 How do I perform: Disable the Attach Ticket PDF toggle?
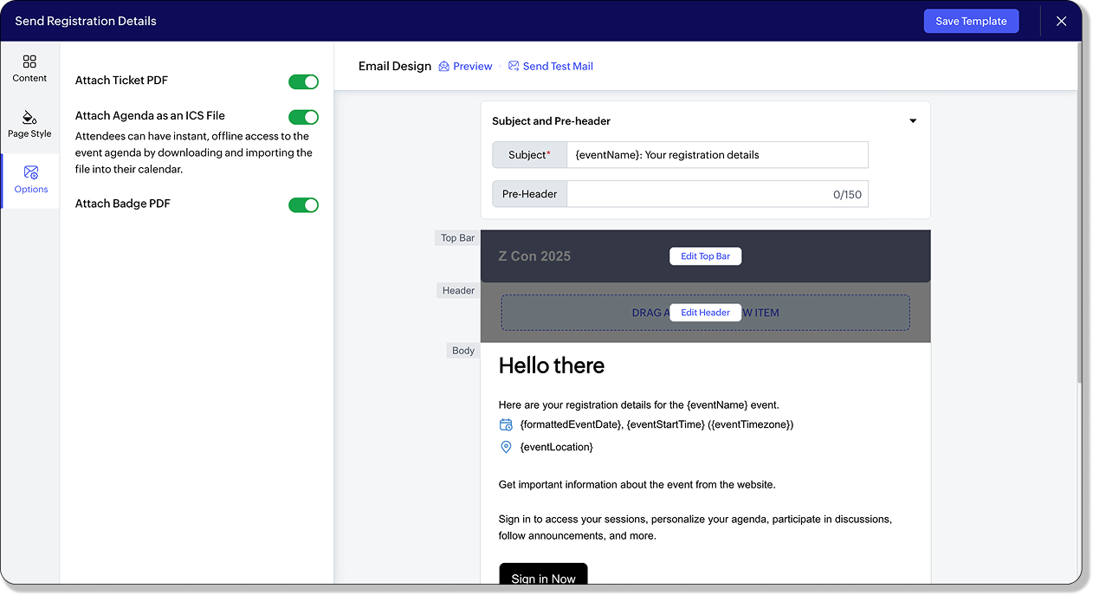[x=304, y=81]
